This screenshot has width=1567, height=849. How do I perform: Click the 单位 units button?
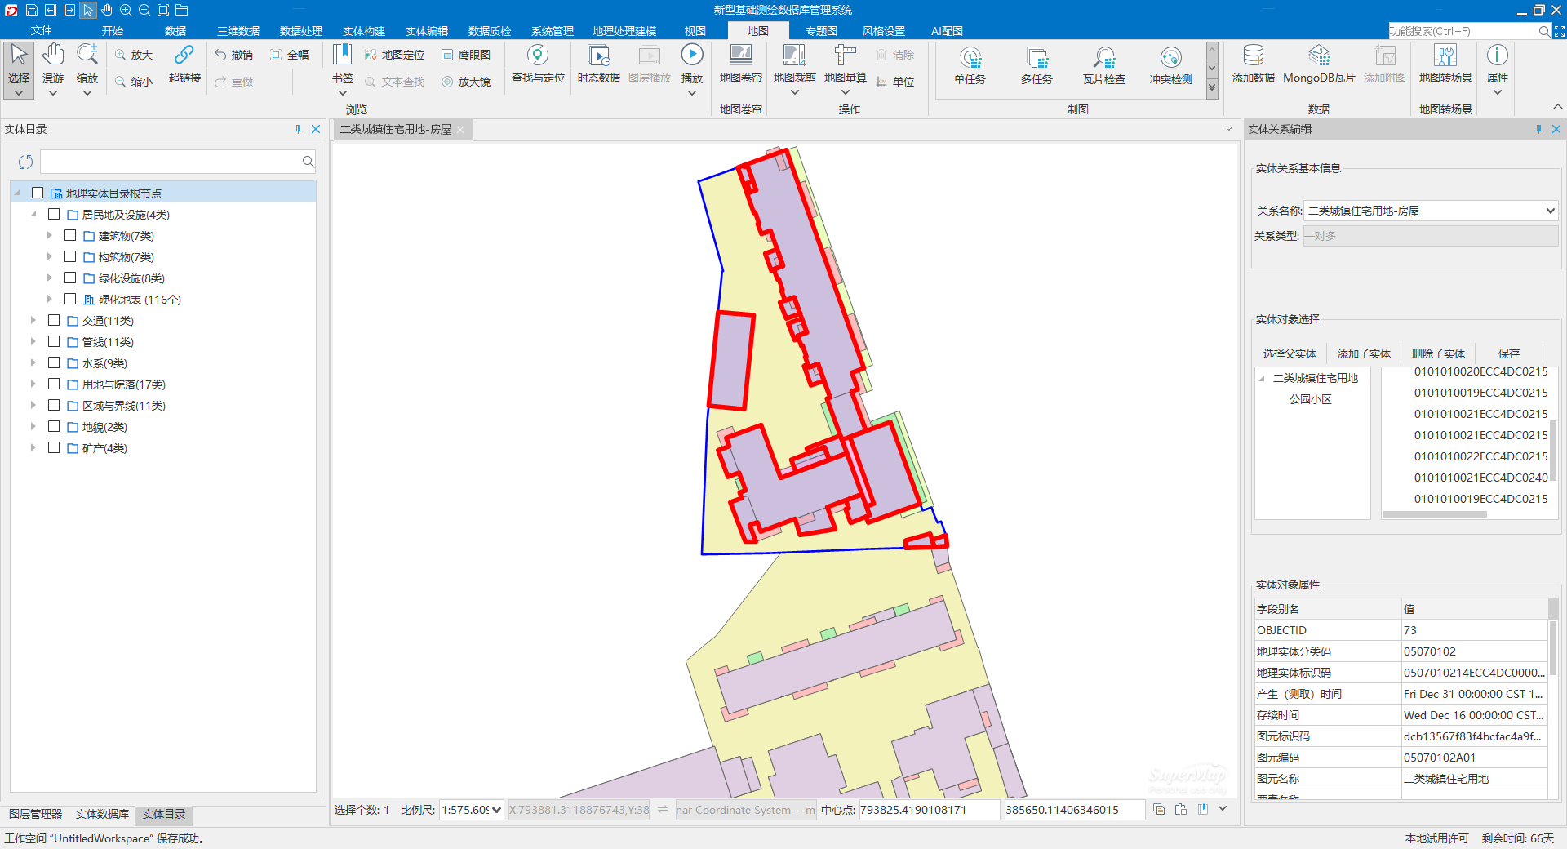[x=895, y=82]
